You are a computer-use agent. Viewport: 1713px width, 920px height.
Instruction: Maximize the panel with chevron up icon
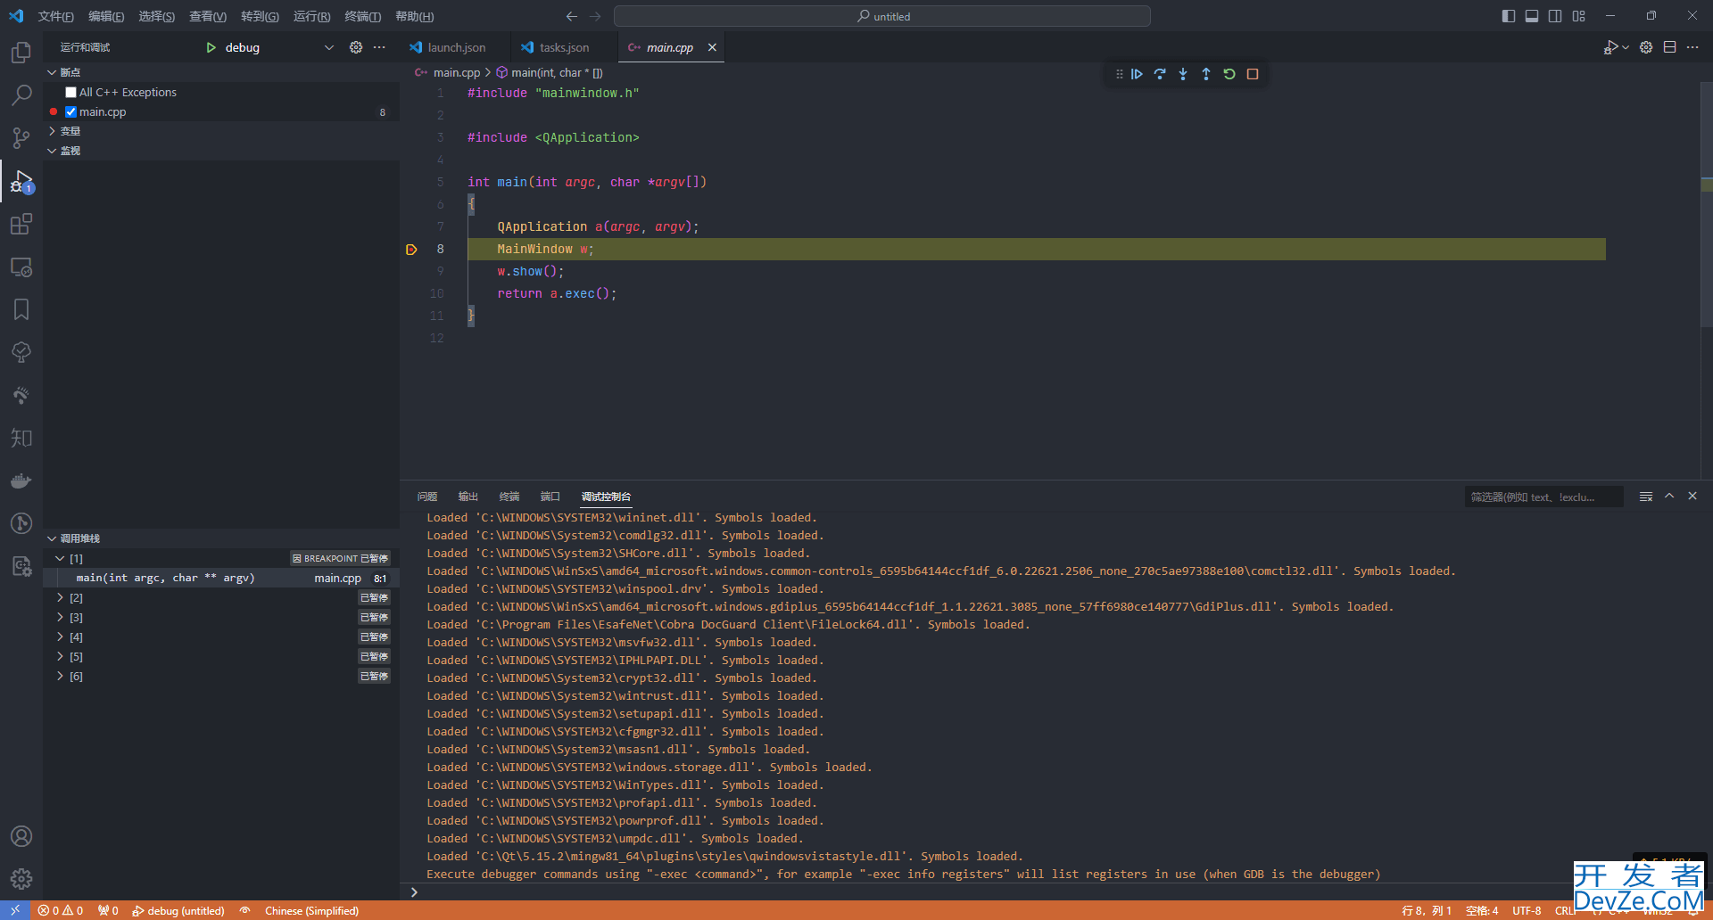(x=1669, y=497)
